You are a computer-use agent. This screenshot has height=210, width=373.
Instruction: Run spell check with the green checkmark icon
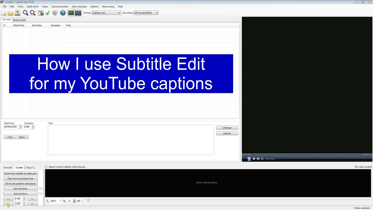point(48,13)
